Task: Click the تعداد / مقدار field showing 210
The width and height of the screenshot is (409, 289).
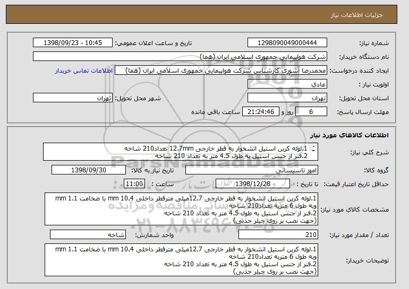Action: click(x=278, y=234)
